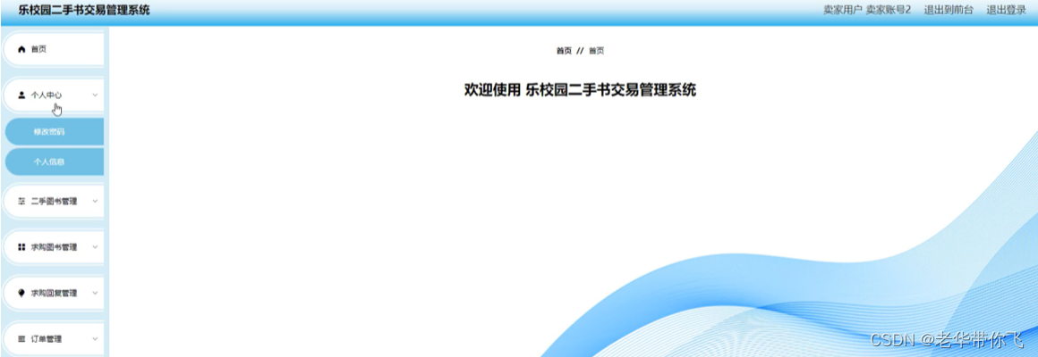1038x357 pixels.
Task: Open the 首页 sidebar menu item
Action: coord(54,49)
